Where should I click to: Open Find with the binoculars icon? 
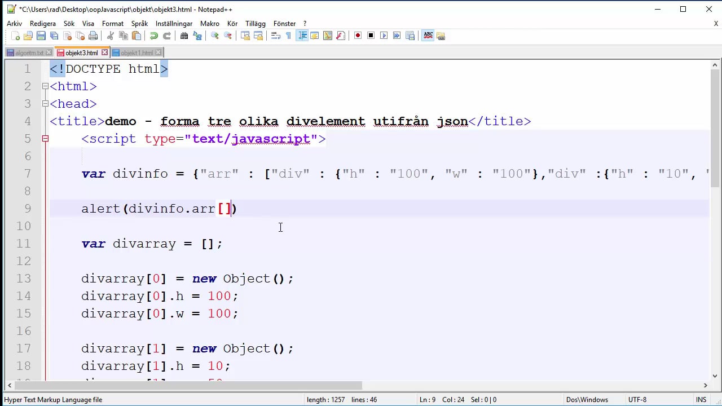coord(184,36)
